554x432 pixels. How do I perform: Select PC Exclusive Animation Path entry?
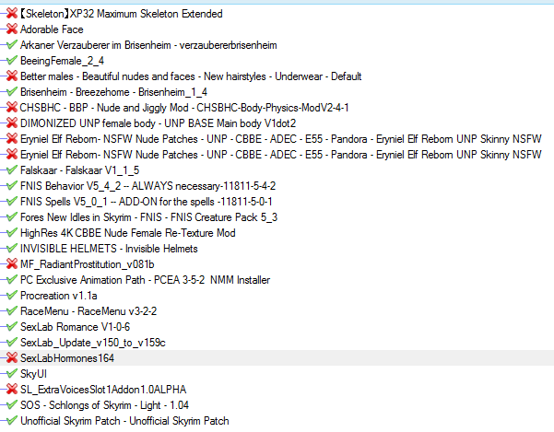point(131,280)
